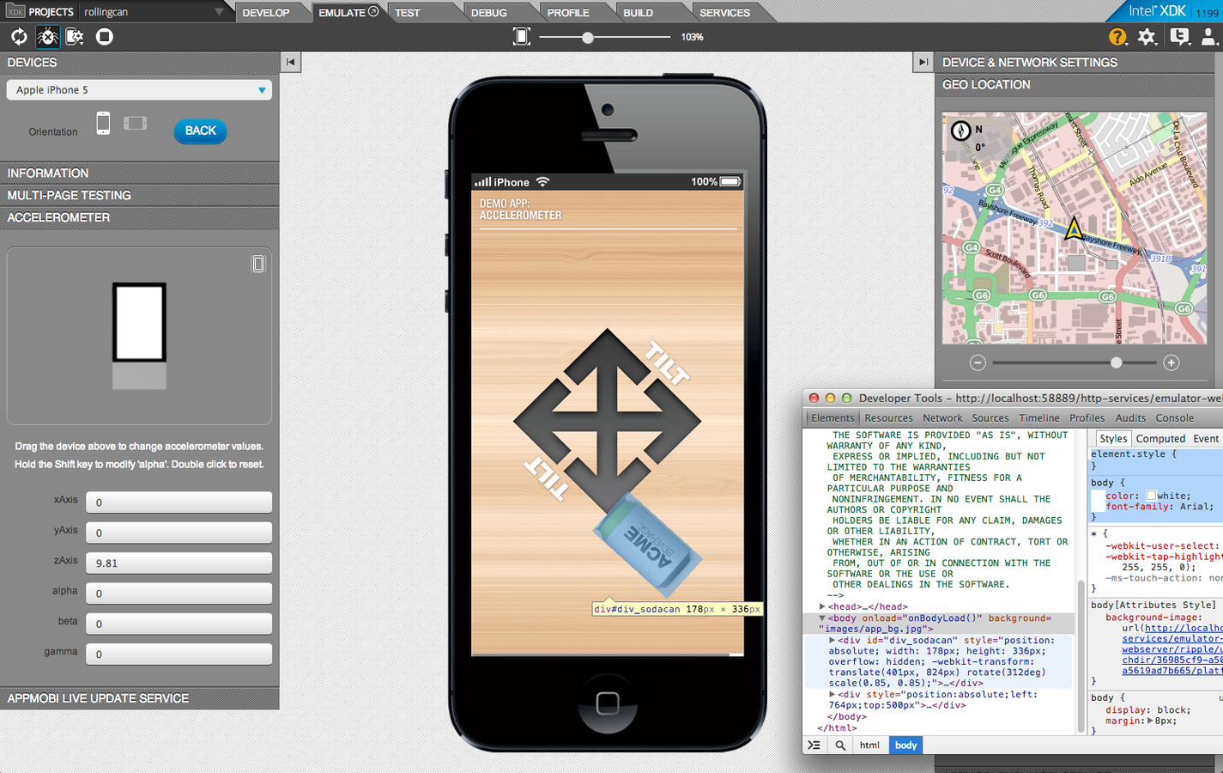Click the emulator zoom slider handle
This screenshot has height=773, width=1223.
[x=588, y=37]
